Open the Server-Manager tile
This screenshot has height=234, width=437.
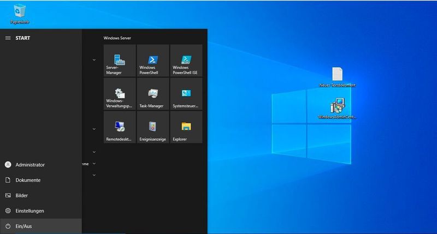point(120,61)
